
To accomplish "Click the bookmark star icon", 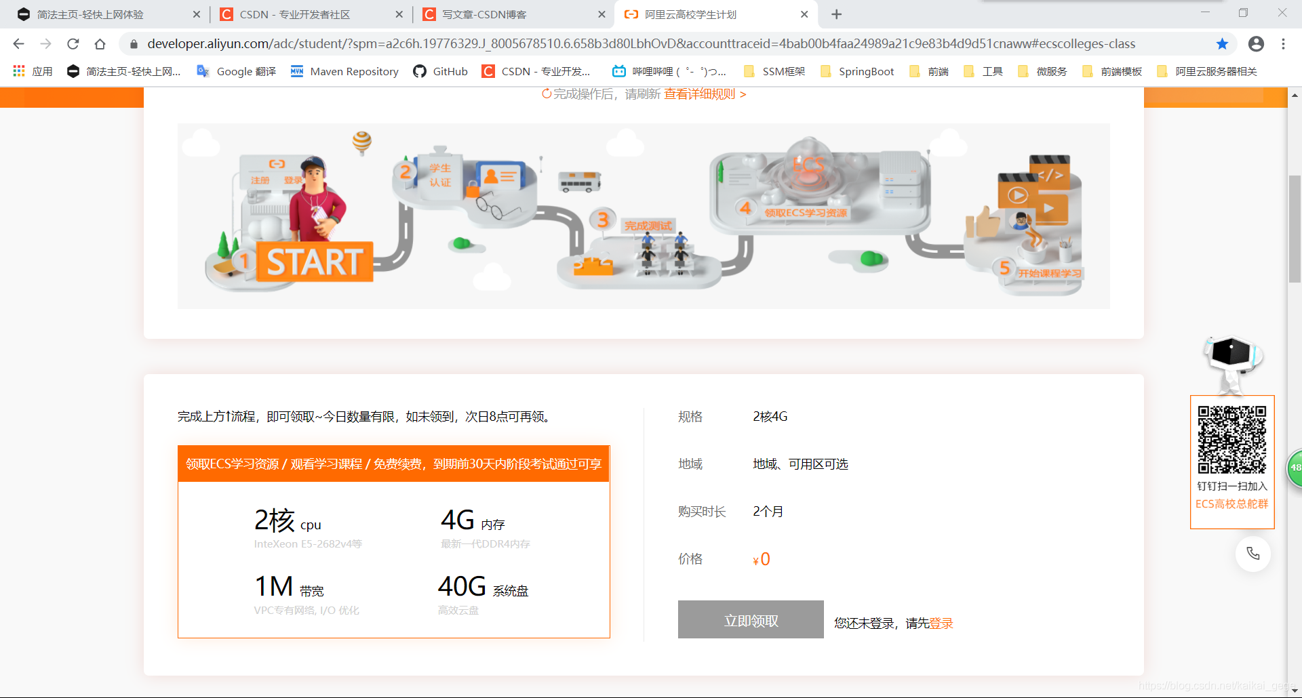I will click(x=1222, y=44).
